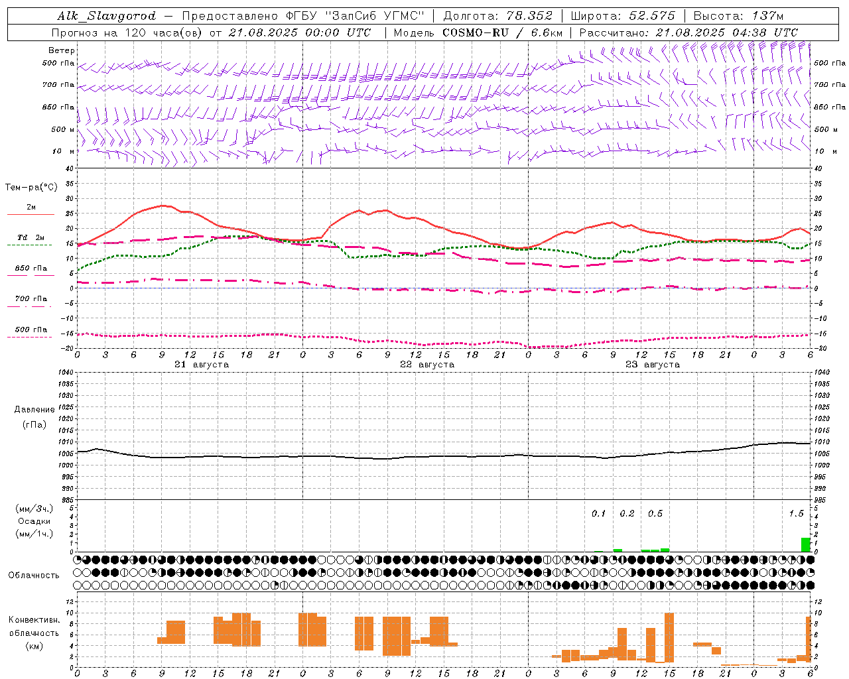Click the Td 2м dew point legend entry
Viewport: 849px width, 679px height.
pyautogui.click(x=31, y=237)
